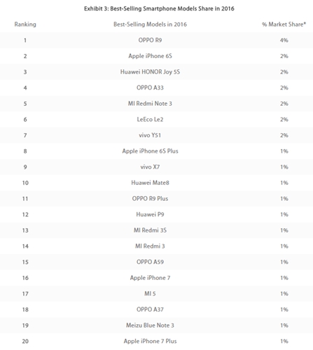Select the LeEco Le2 entry

(x=150, y=120)
